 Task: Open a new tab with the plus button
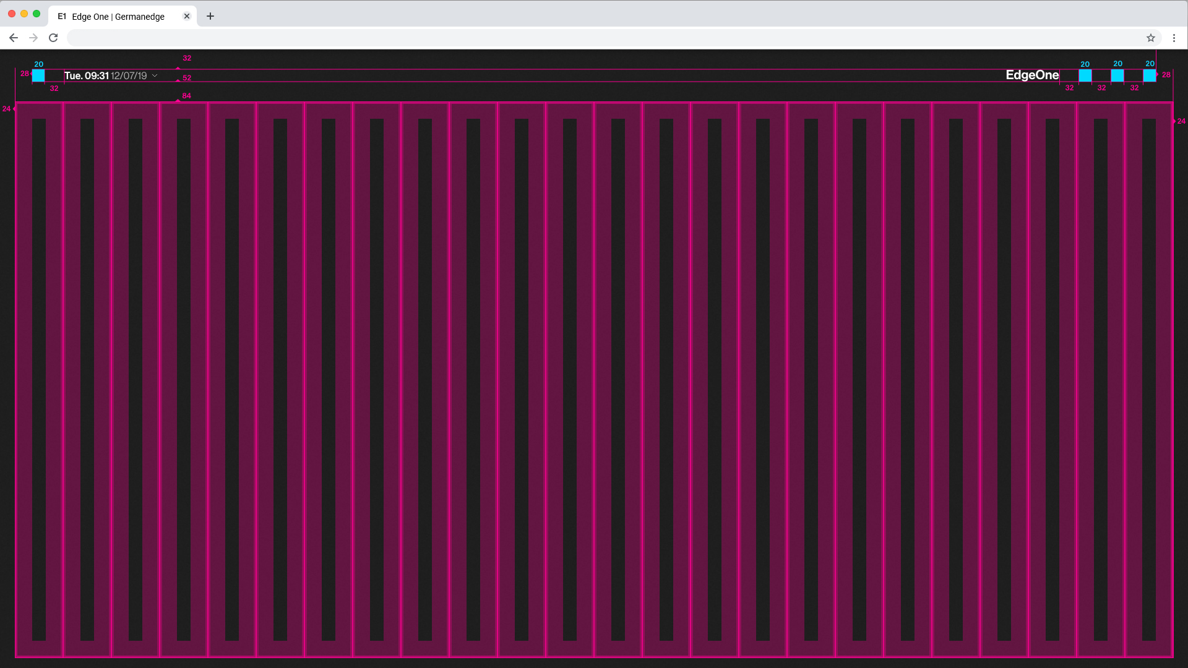coord(210,16)
